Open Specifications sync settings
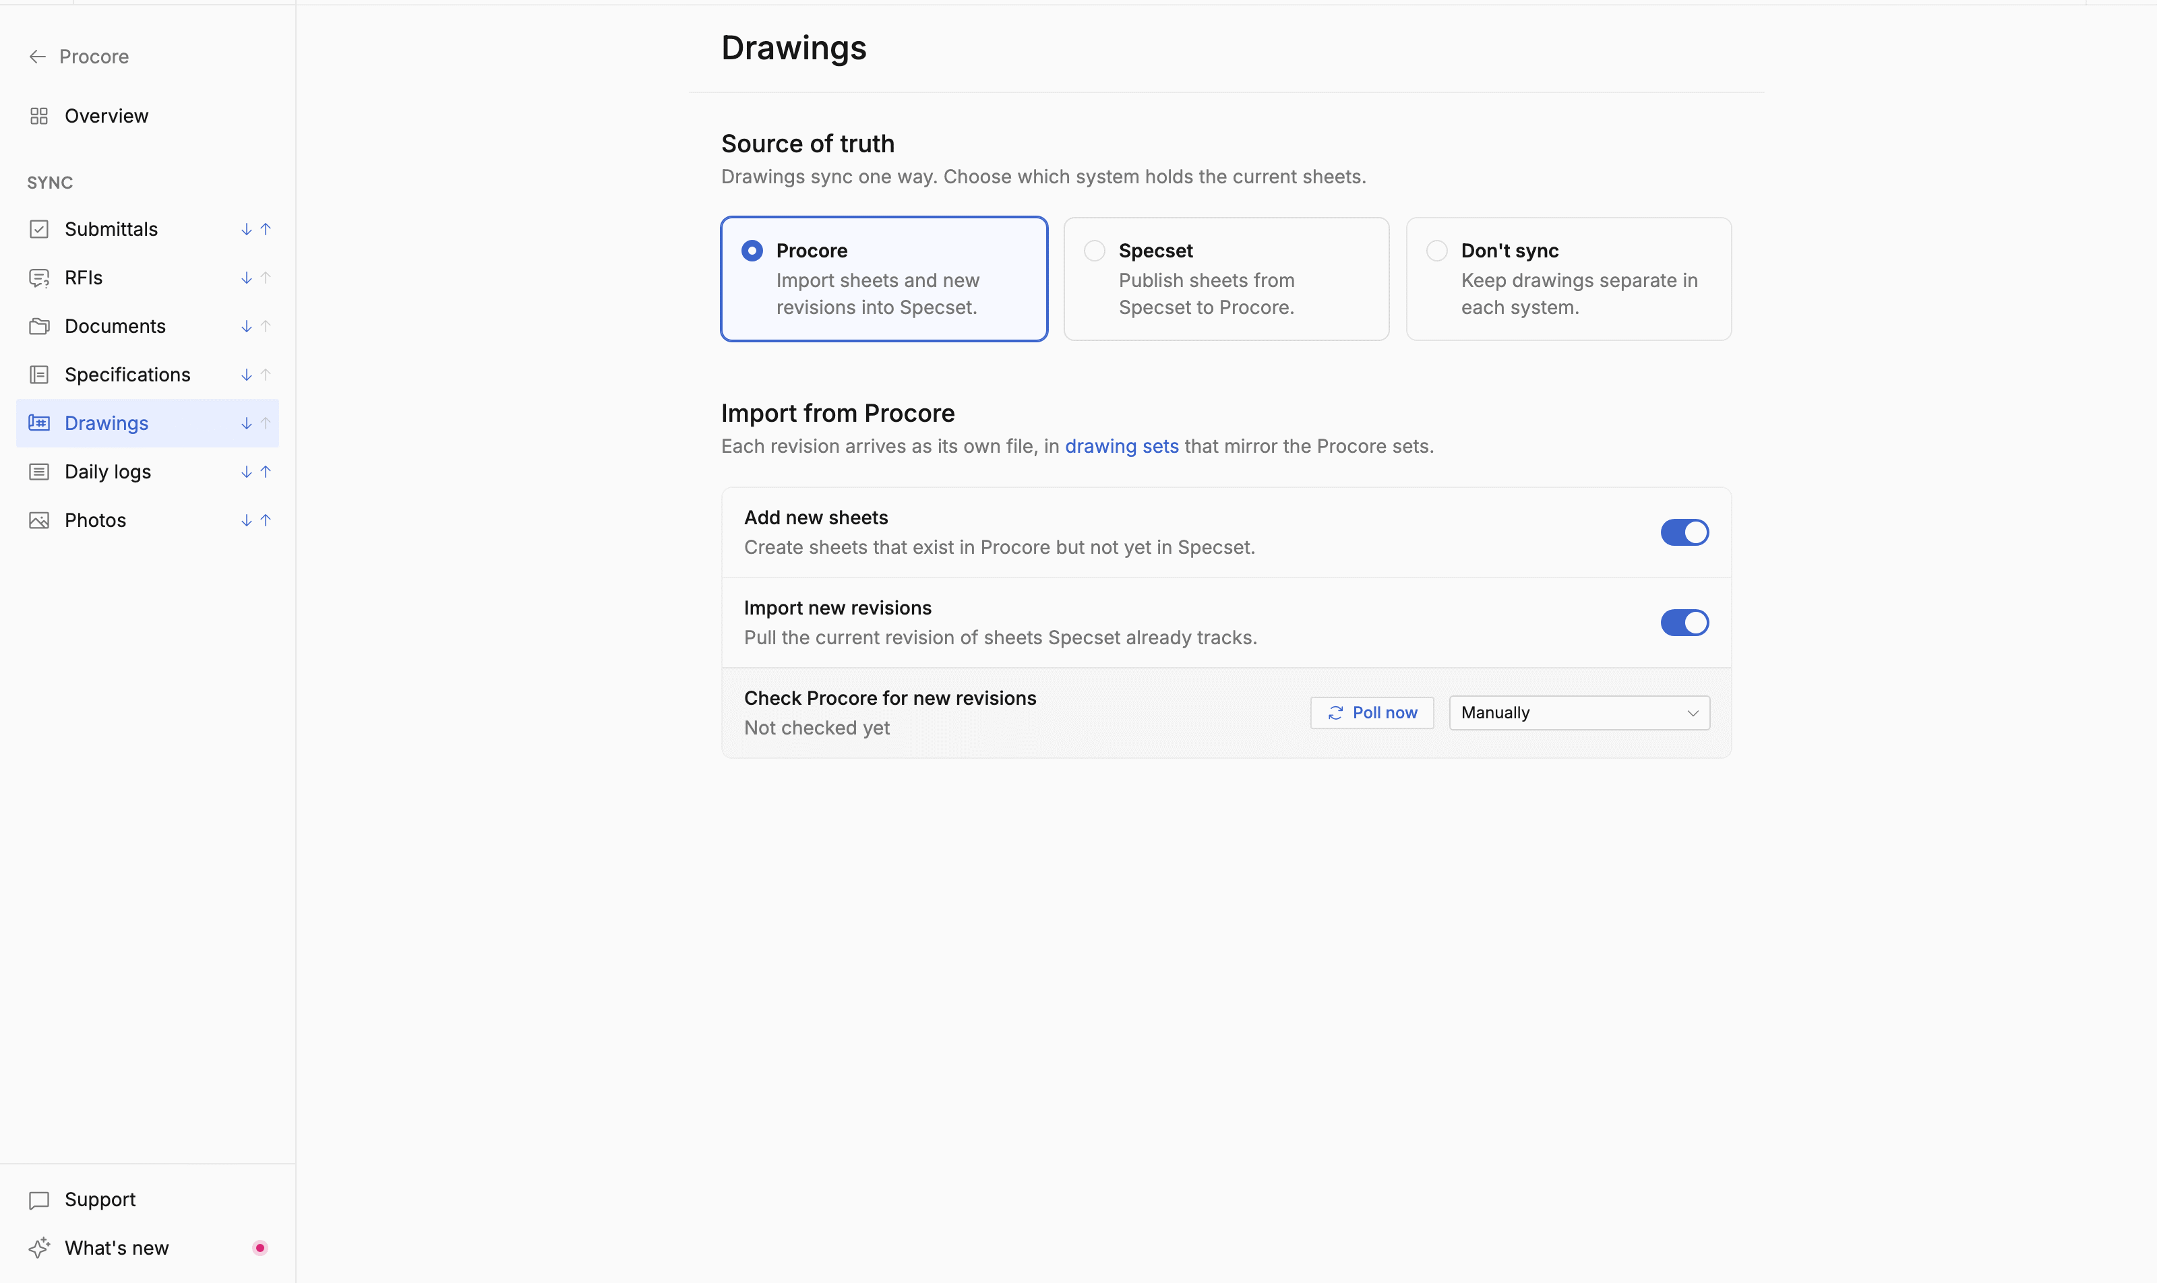This screenshot has width=2157, height=1283. pos(147,375)
